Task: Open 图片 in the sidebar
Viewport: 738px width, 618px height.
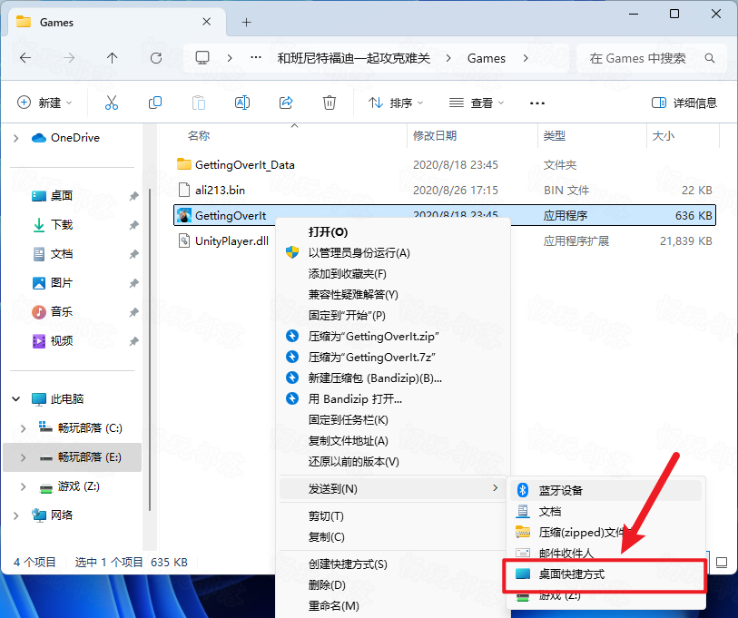Action: coord(62,283)
